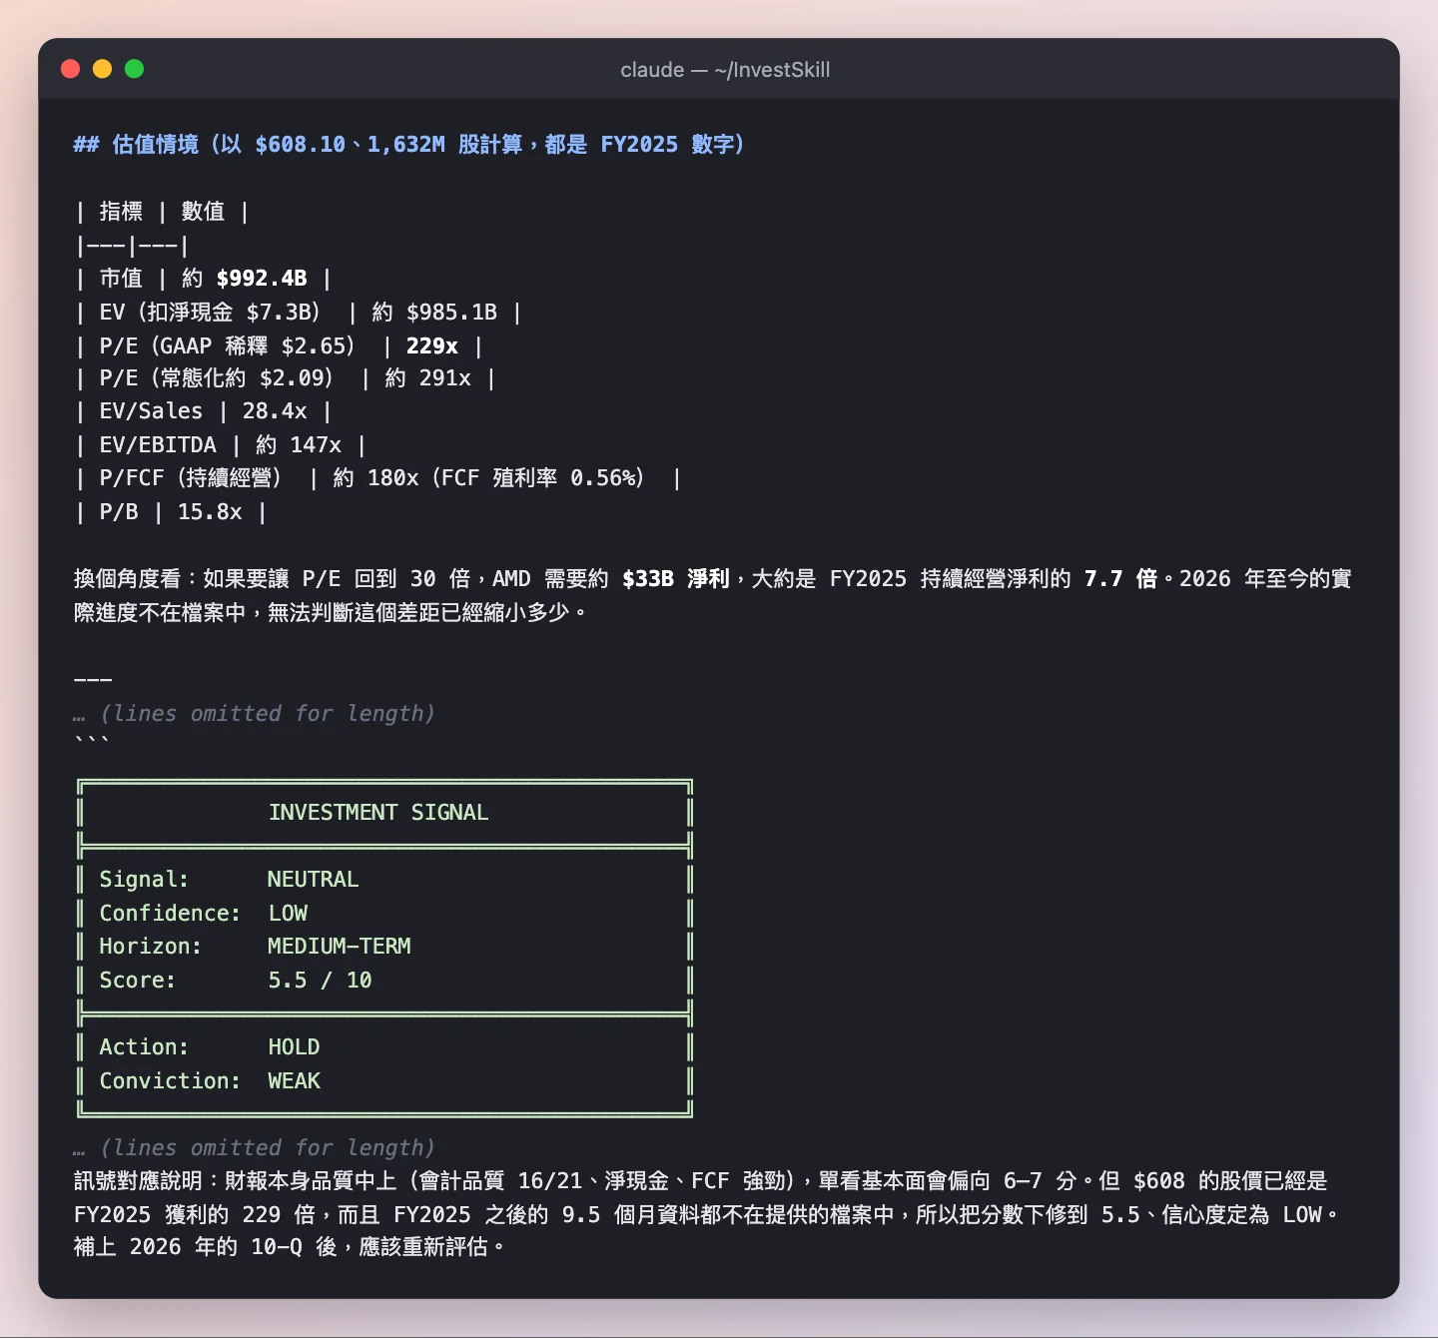The image size is (1438, 1339).
Task: Click the first '(lines omitted for length)' note
Action: (268, 714)
